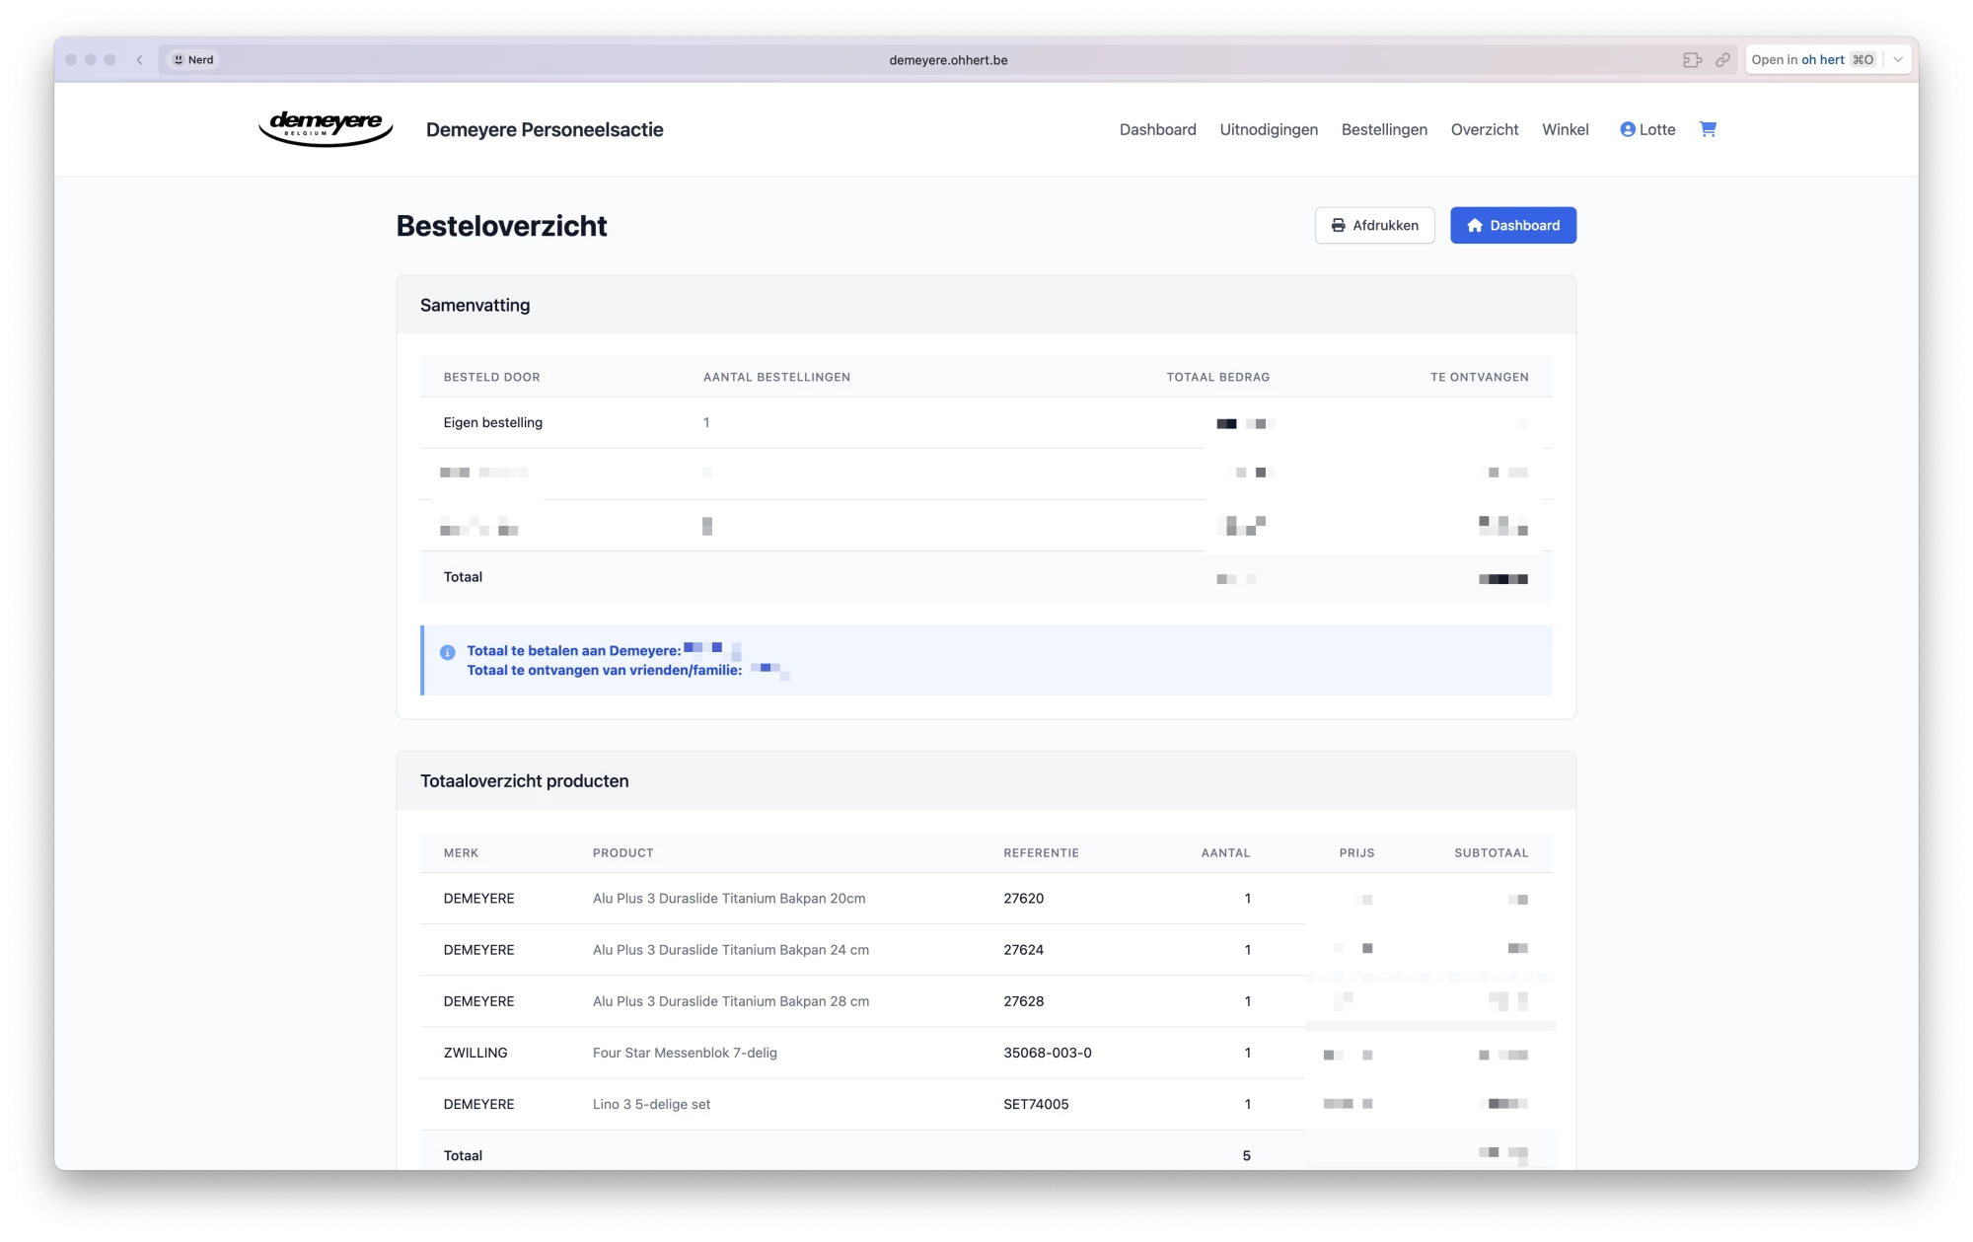Go to Uitnodigingen in the navigation
The width and height of the screenshot is (1973, 1242).
coord(1268,129)
